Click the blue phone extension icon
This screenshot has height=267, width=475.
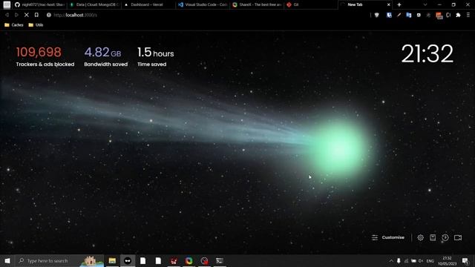click(x=389, y=15)
